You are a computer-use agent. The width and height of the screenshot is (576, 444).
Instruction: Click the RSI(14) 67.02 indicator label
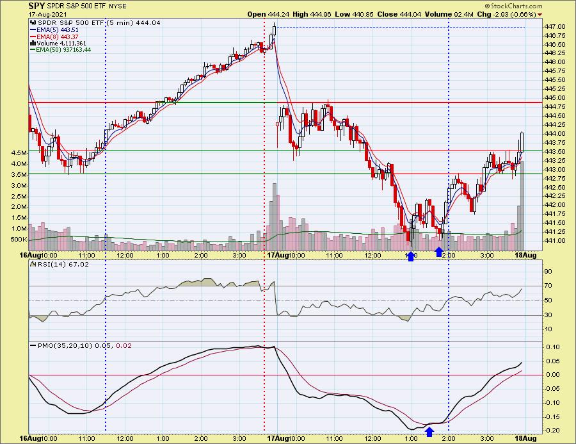pos(63,264)
